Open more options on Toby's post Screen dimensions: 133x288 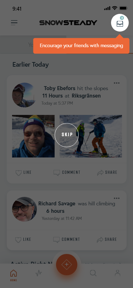pyautogui.click(x=117, y=83)
